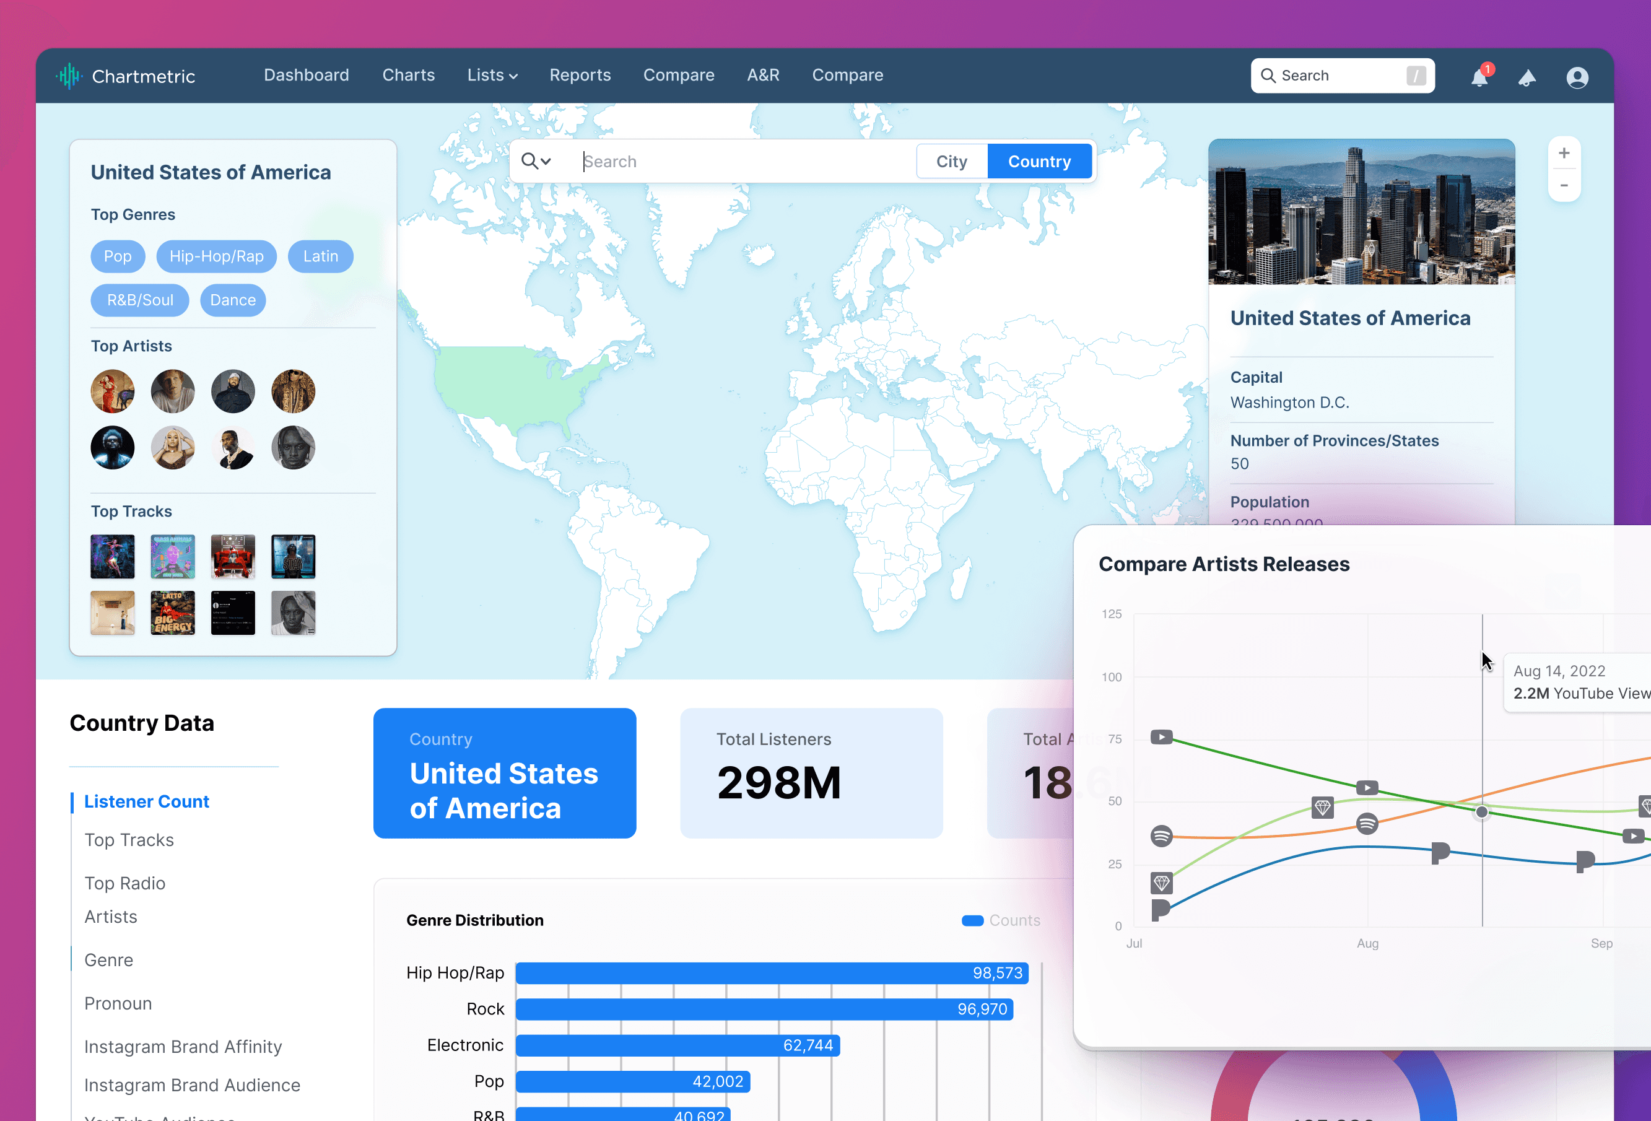Select the Hip-Hop/Rap genre chip

tap(216, 256)
